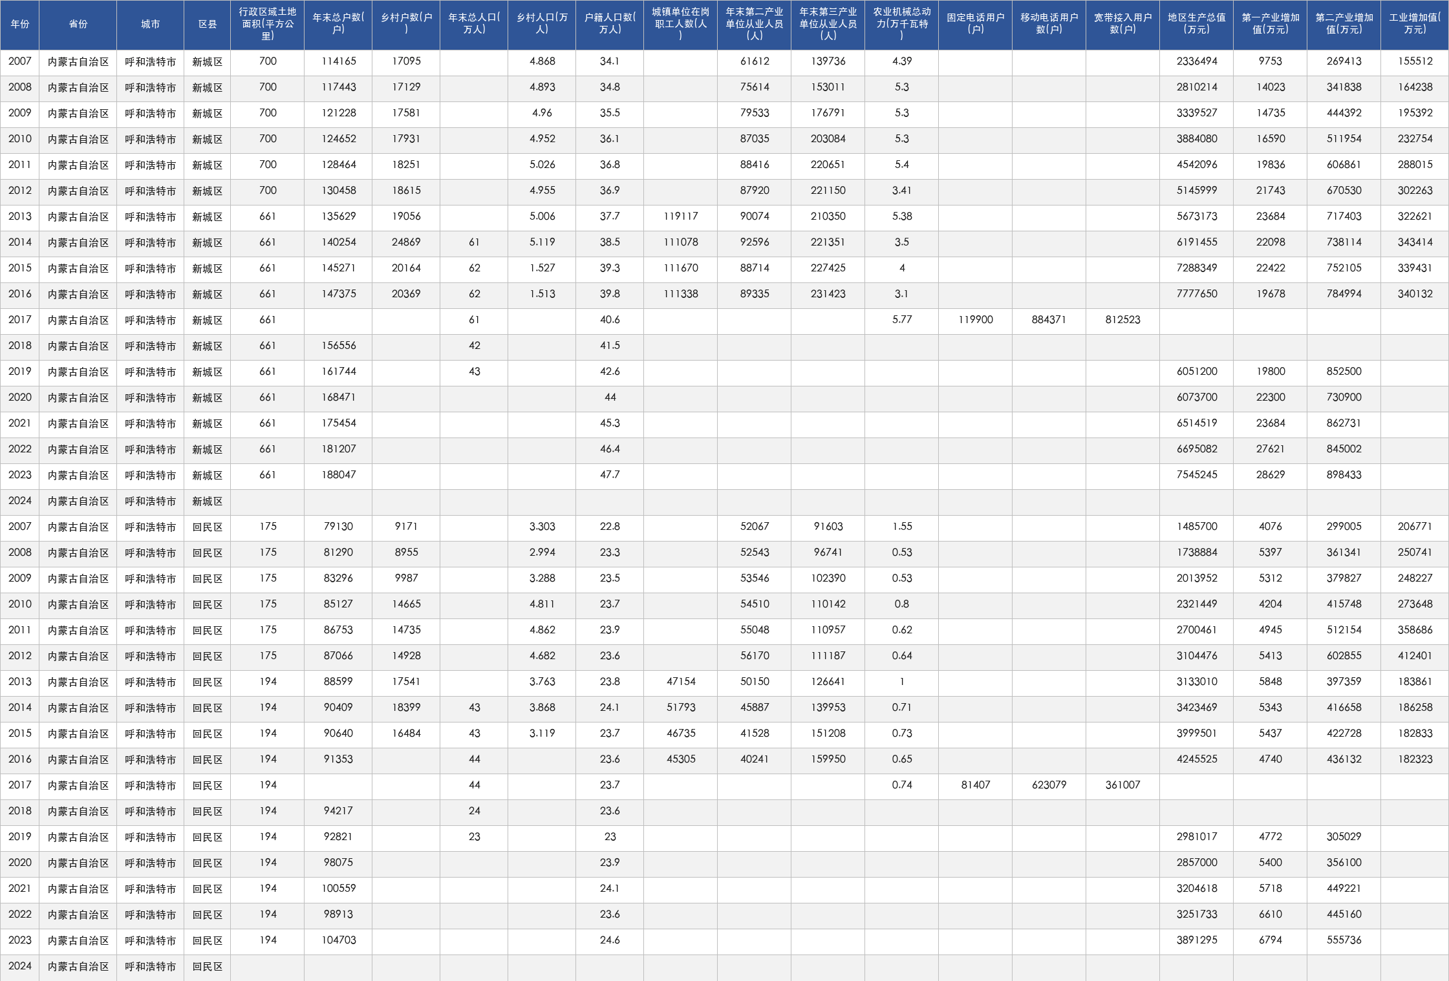Select the 地区生产总值(万元) column header
Screen dimensions: 1449x981
(1196, 25)
